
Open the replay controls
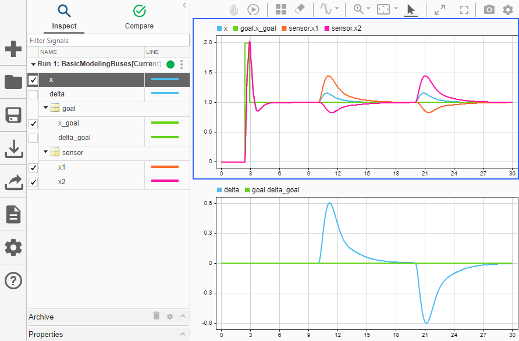tap(253, 9)
